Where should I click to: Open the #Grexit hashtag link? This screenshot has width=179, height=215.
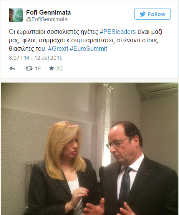pyautogui.click(x=58, y=49)
